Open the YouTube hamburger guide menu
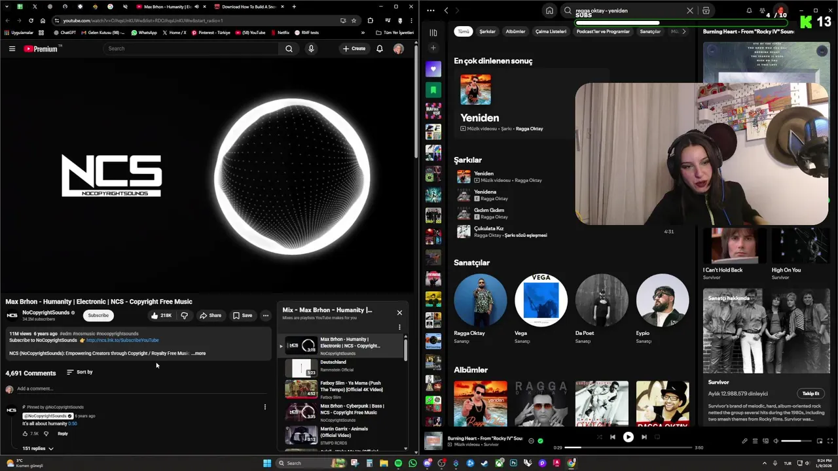This screenshot has height=471, width=838. (12, 48)
